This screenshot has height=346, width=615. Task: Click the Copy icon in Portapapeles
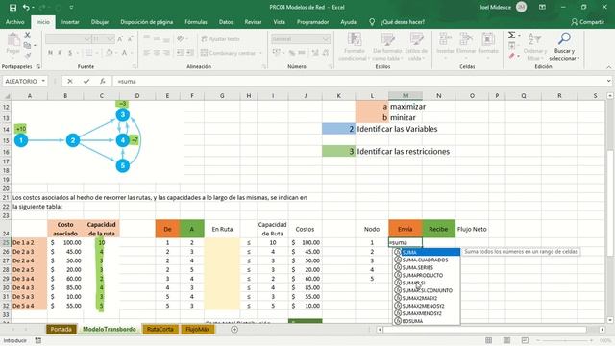point(27,45)
